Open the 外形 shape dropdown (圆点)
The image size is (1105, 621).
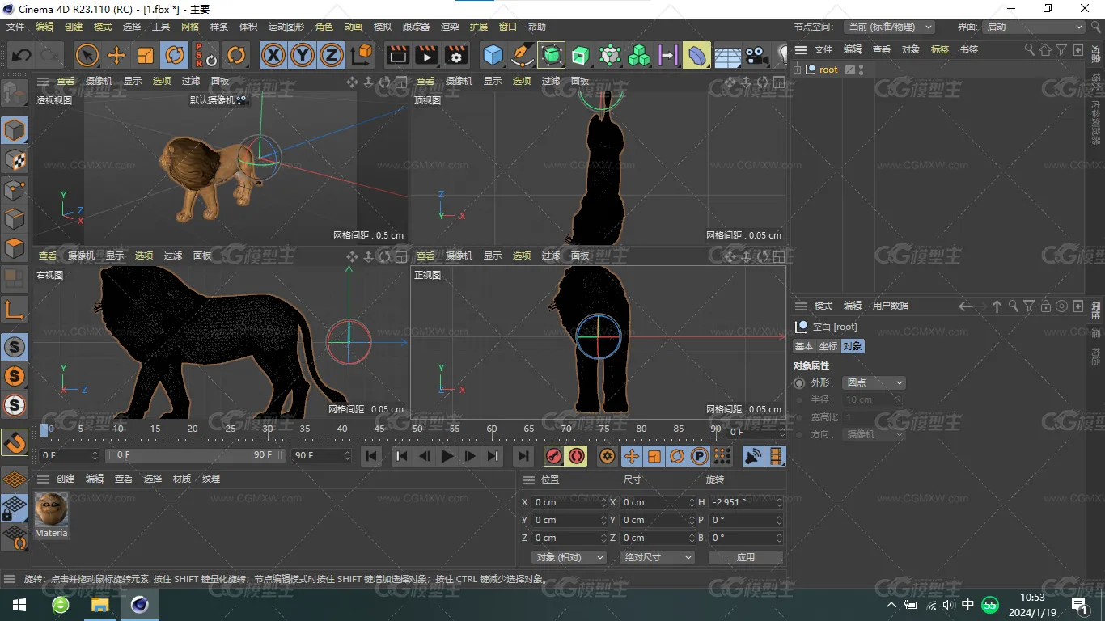pyautogui.click(x=874, y=382)
